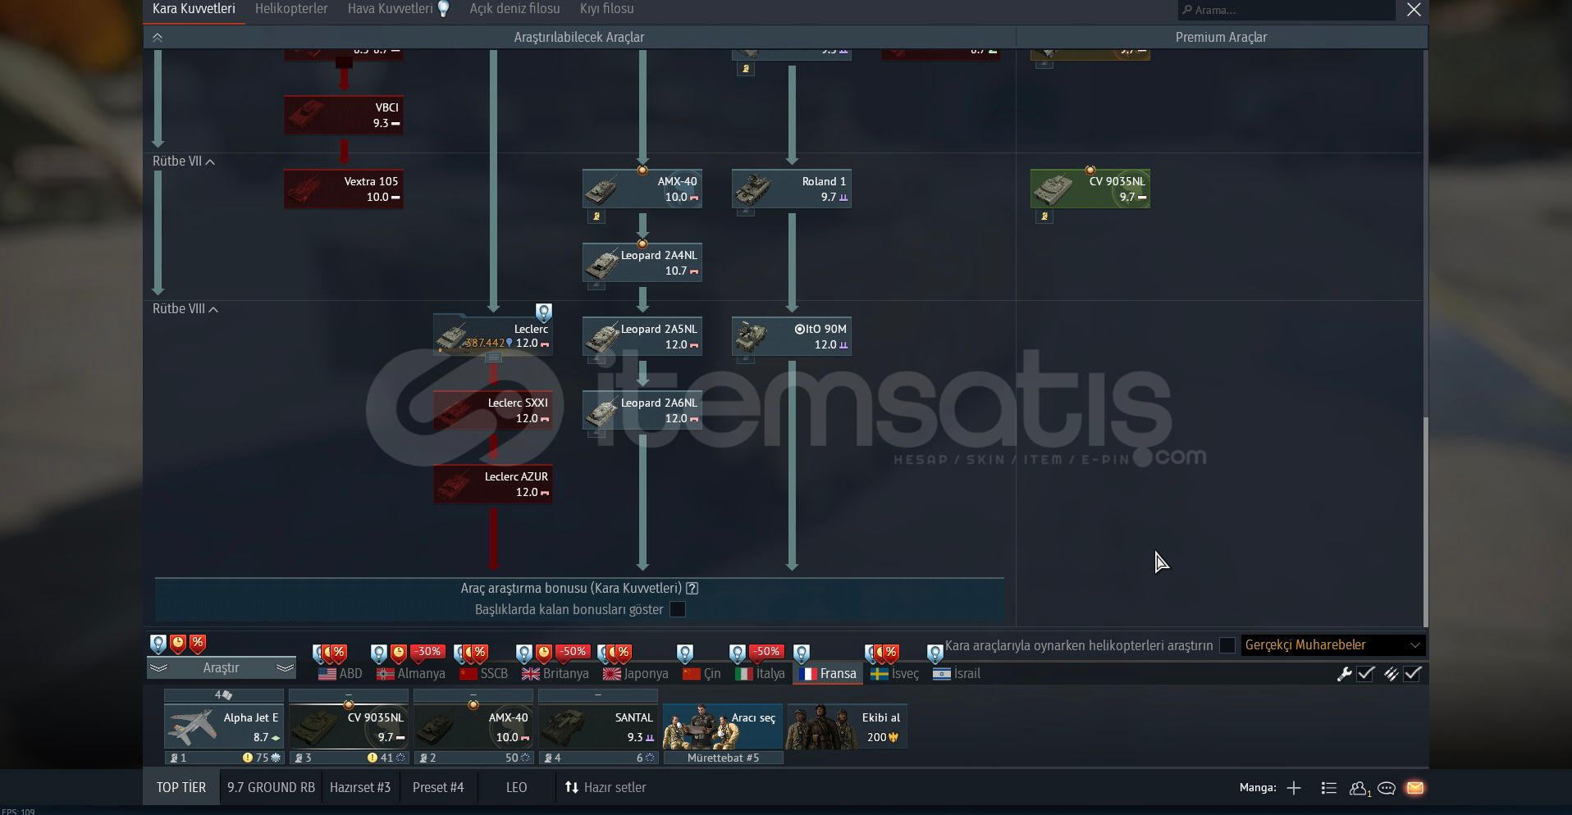
Task: Click the -30% discount badge above Almanya
Action: [427, 652]
